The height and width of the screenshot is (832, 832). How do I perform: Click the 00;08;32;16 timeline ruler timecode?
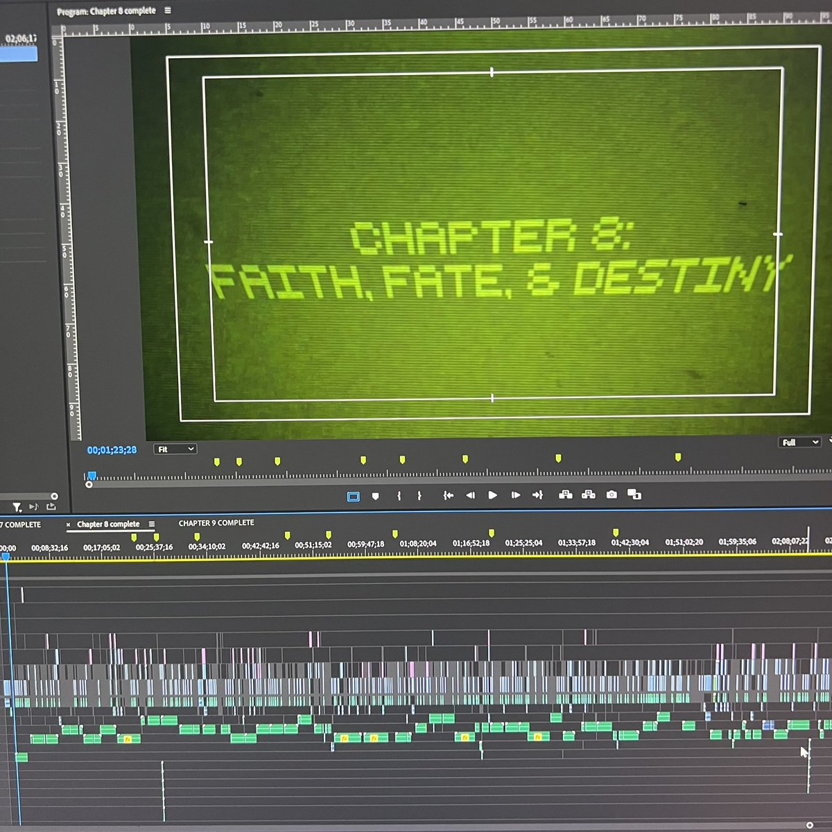point(50,548)
